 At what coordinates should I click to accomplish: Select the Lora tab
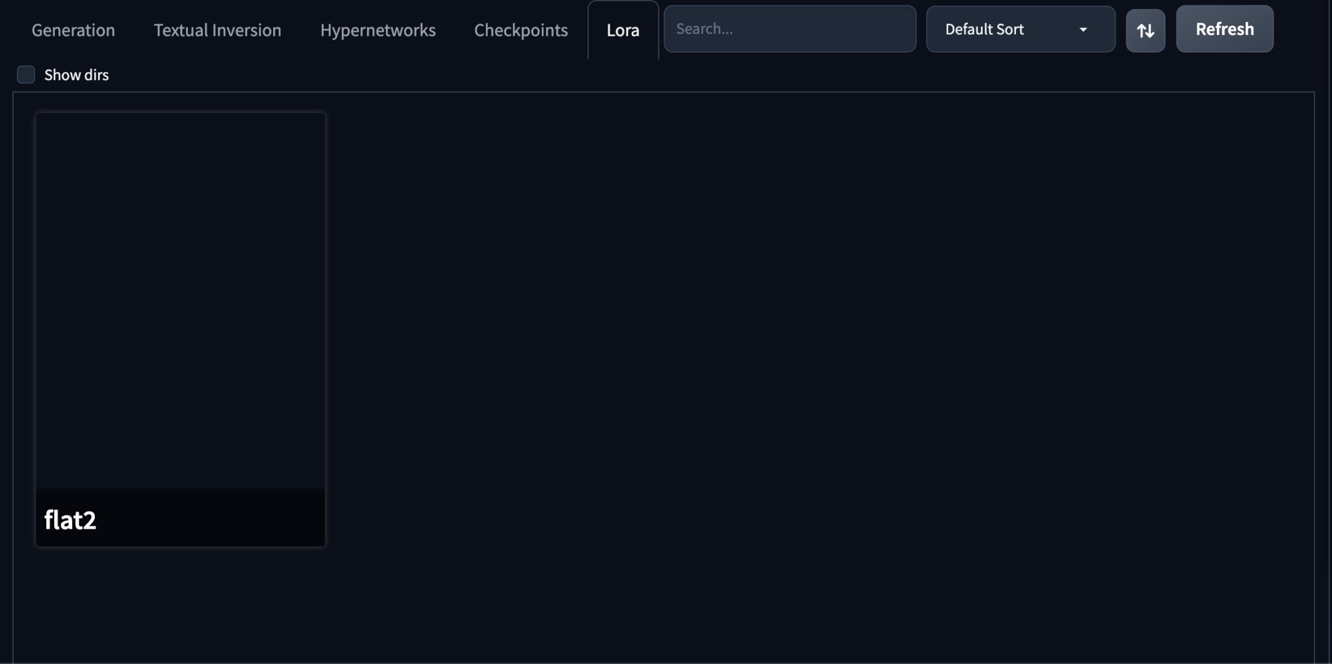[622, 30]
